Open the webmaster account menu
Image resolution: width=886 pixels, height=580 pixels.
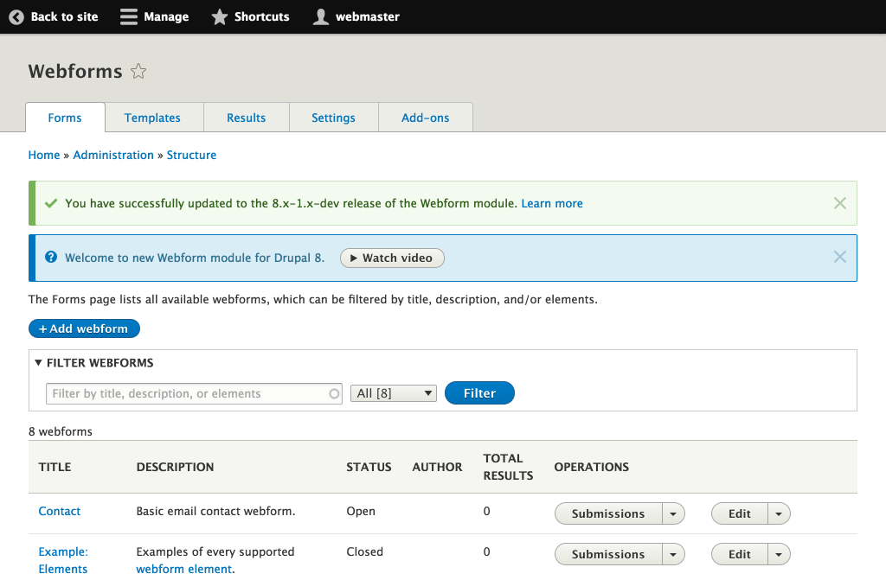(356, 17)
